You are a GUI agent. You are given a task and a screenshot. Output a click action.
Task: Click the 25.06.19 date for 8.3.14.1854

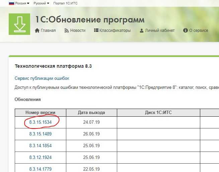[x=91, y=146]
